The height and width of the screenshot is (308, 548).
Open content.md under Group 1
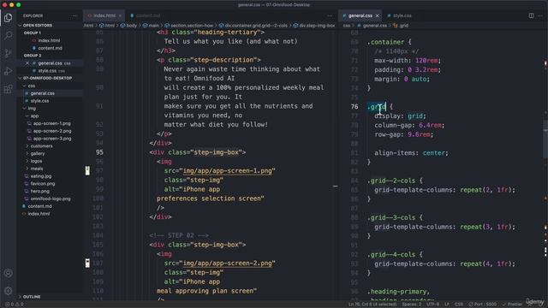click(50, 48)
